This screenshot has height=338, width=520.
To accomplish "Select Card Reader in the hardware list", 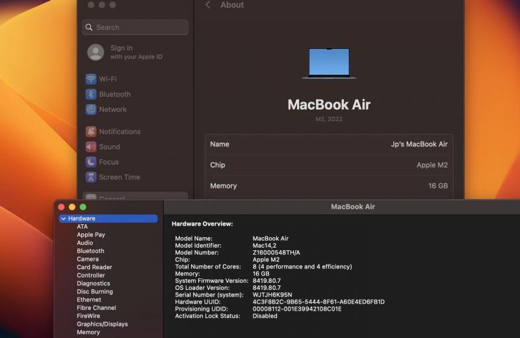I will coord(94,267).
